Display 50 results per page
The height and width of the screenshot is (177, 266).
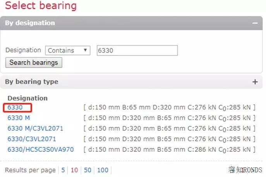point(88,170)
